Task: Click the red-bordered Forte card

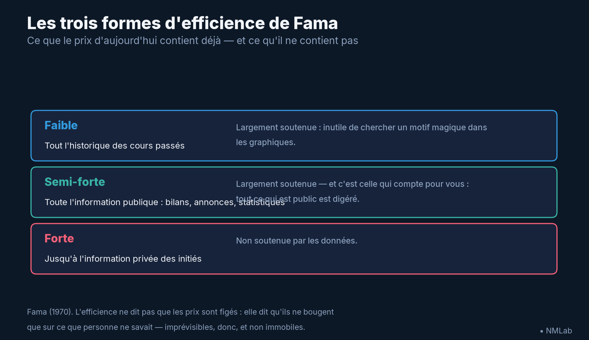Action: (x=294, y=249)
